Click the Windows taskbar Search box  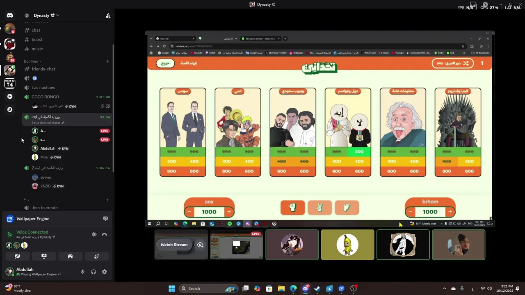click(209, 288)
